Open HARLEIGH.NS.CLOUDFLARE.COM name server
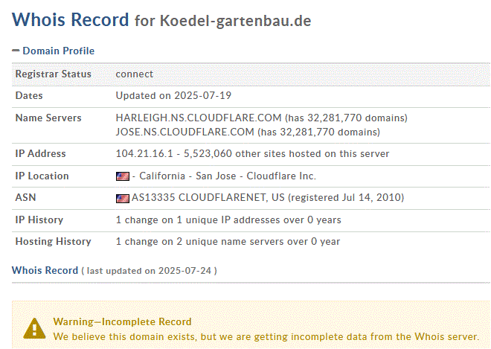Viewport: 491px width, 349px height. tap(199, 118)
